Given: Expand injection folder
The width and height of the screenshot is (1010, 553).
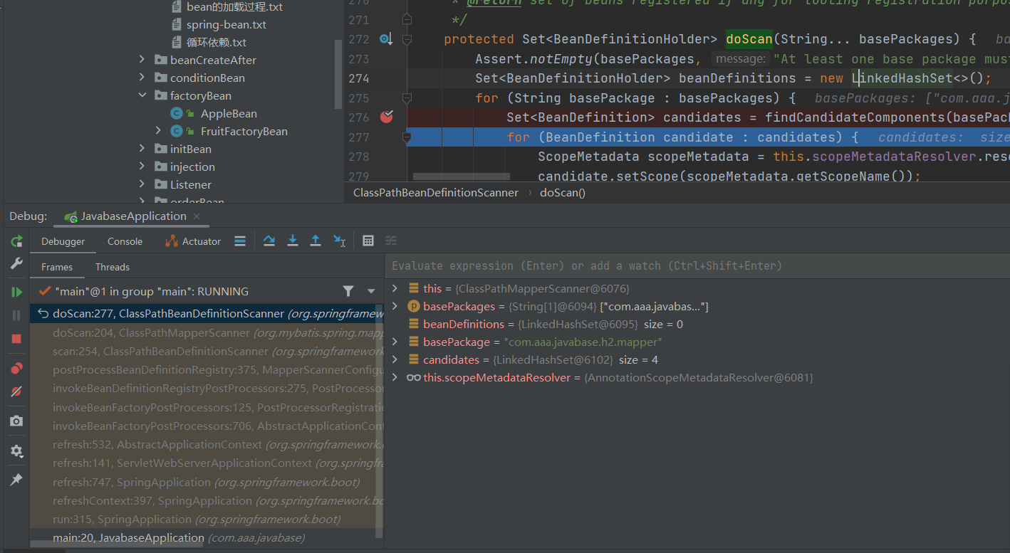Looking at the screenshot, I should [x=142, y=167].
